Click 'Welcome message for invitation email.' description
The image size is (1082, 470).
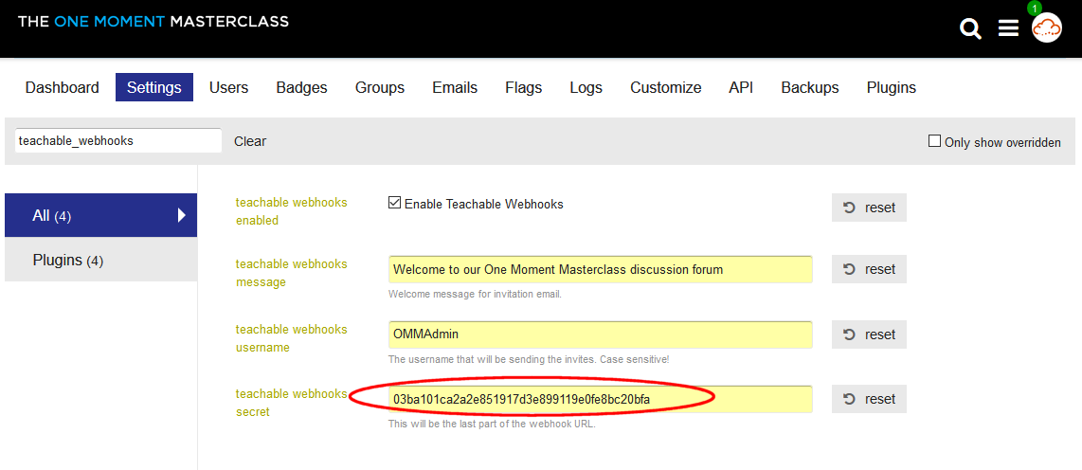476,294
